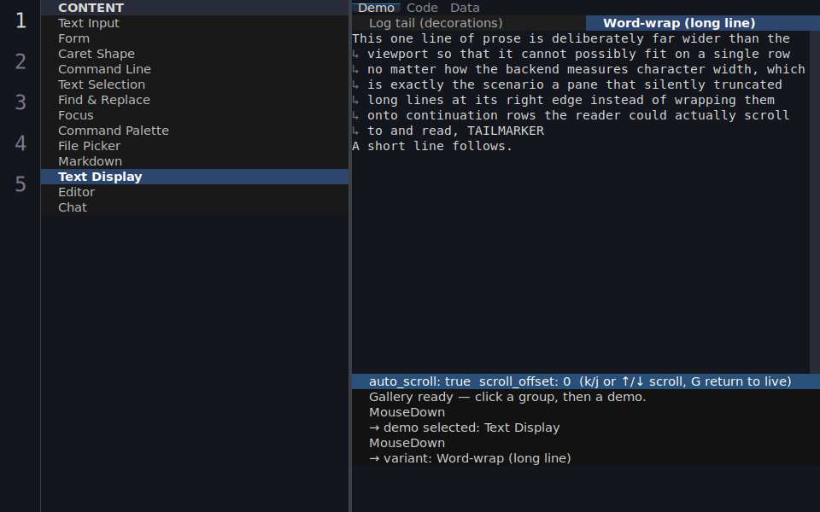The image size is (820, 512).
Task: Open the Chat demo
Action: (195, 207)
